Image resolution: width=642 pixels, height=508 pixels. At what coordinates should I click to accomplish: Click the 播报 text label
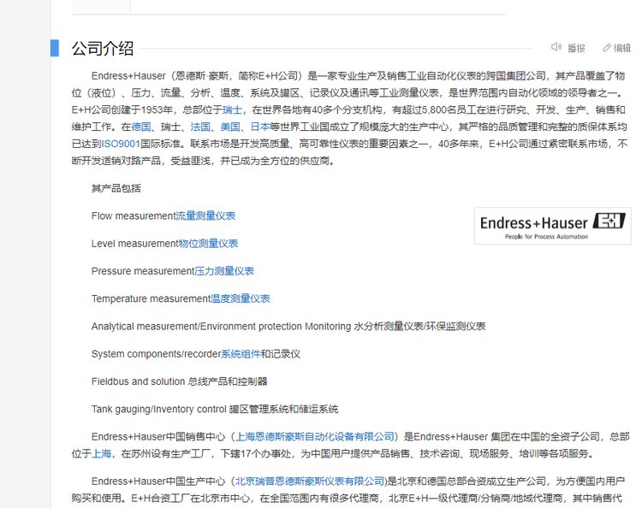click(577, 49)
